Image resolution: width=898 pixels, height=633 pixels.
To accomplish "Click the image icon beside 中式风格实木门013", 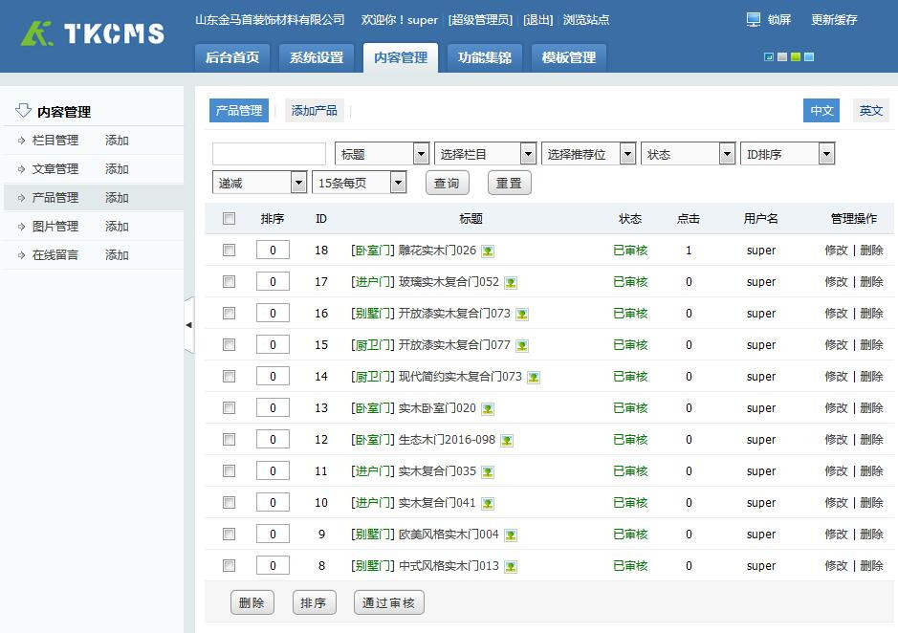I will [x=511, y=567].
